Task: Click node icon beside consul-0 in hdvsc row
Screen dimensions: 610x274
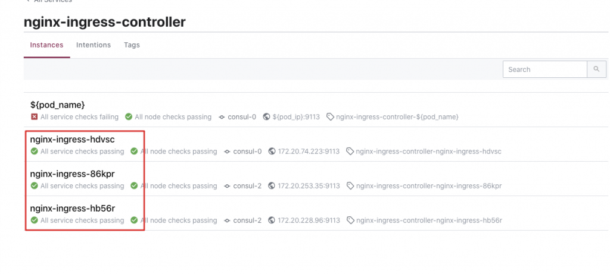Action: 228,152
